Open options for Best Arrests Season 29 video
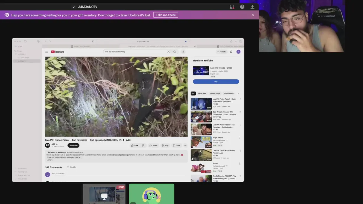363x204 pixels. [x=240, y=112]
